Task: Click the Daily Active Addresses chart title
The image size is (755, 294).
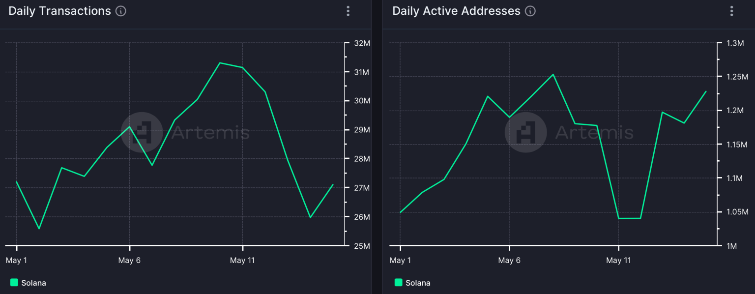Action: click(456, 11)
